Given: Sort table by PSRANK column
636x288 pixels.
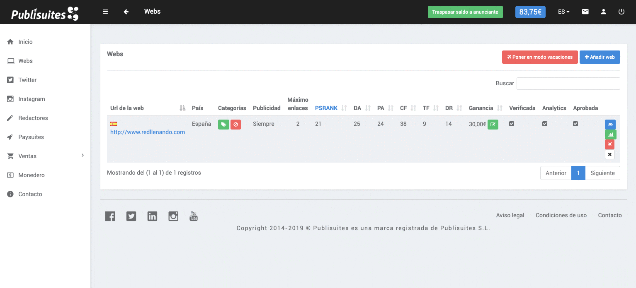Looking at the screenshot, I should (x=326, y=108).
